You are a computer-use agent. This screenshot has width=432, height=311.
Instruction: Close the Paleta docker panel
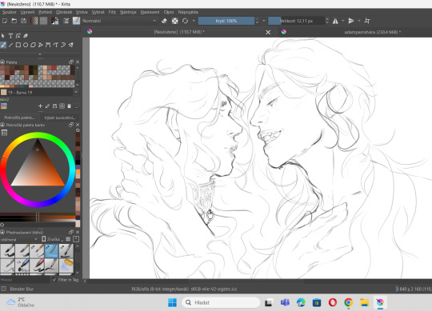coord(78,62)
